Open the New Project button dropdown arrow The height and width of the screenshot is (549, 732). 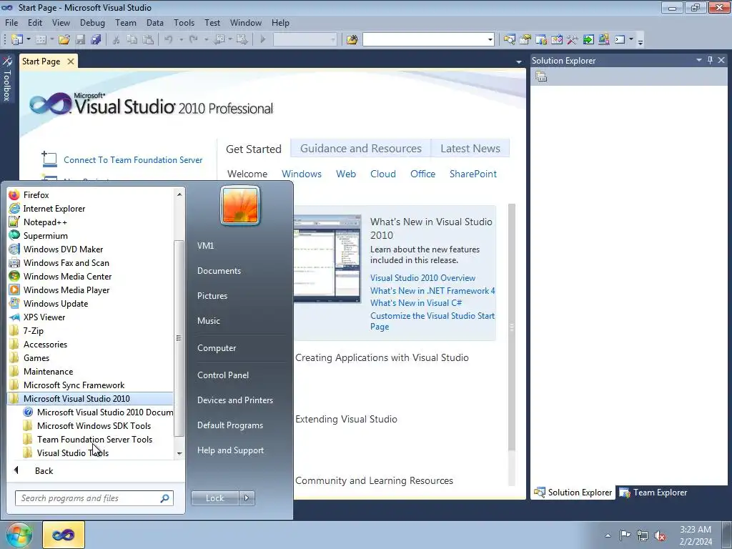tap(29, 40)
